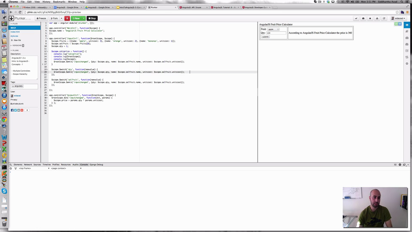412x232 pixels.
Task: Refresh the preview with the green button
Action: [396, 24]
